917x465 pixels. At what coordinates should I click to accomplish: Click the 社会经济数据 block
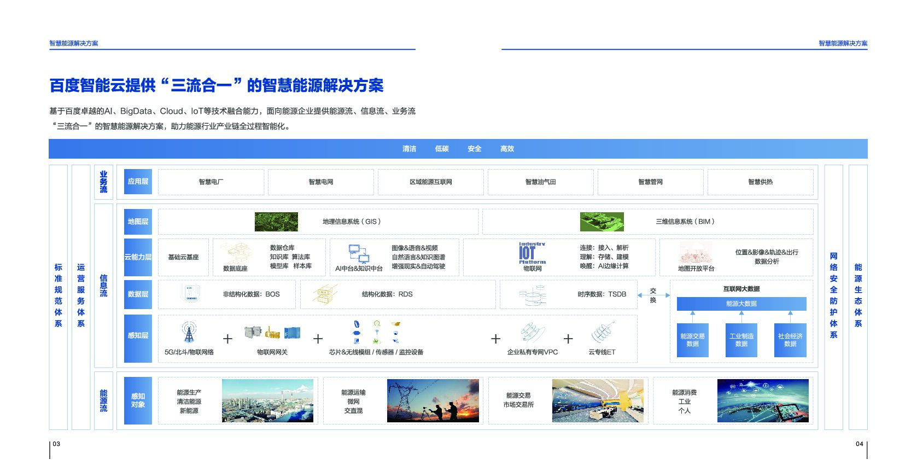(x=790, y=340)
